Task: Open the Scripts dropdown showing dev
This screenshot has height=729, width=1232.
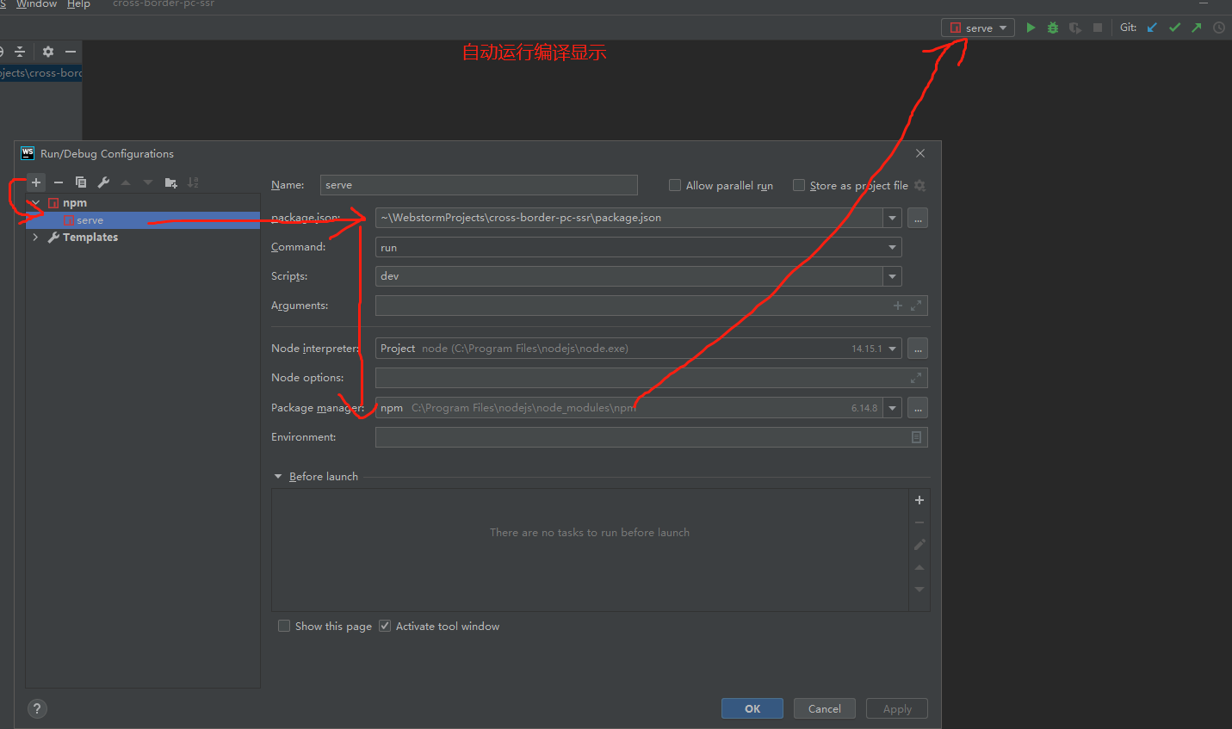Action: pos(892,276)
